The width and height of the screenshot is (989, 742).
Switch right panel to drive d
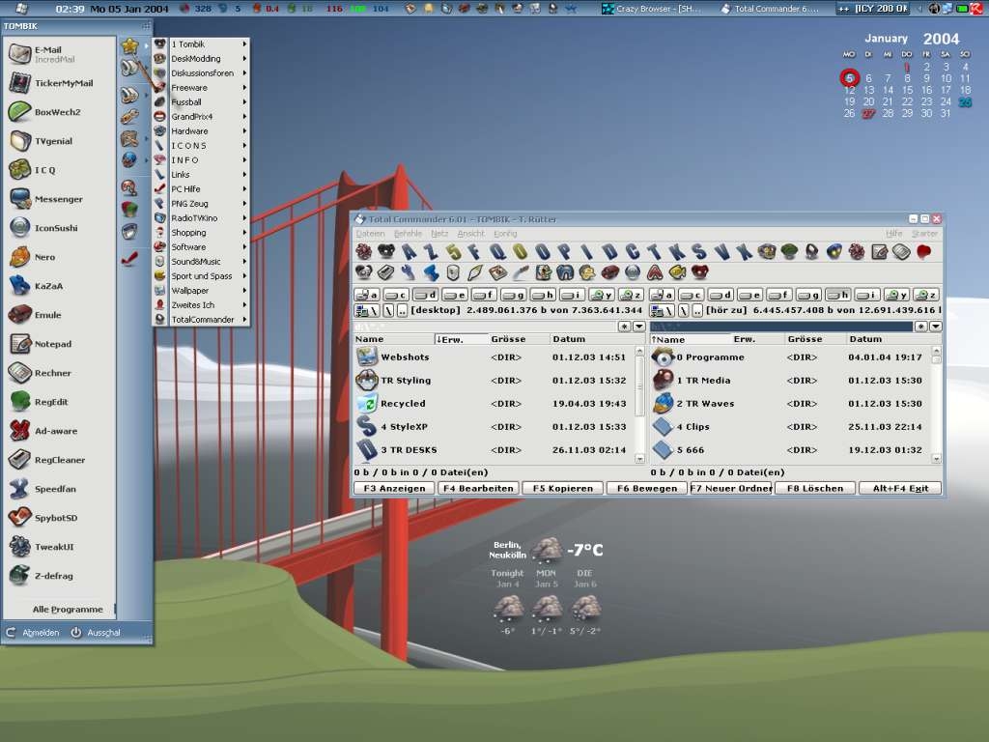point(720,295)
